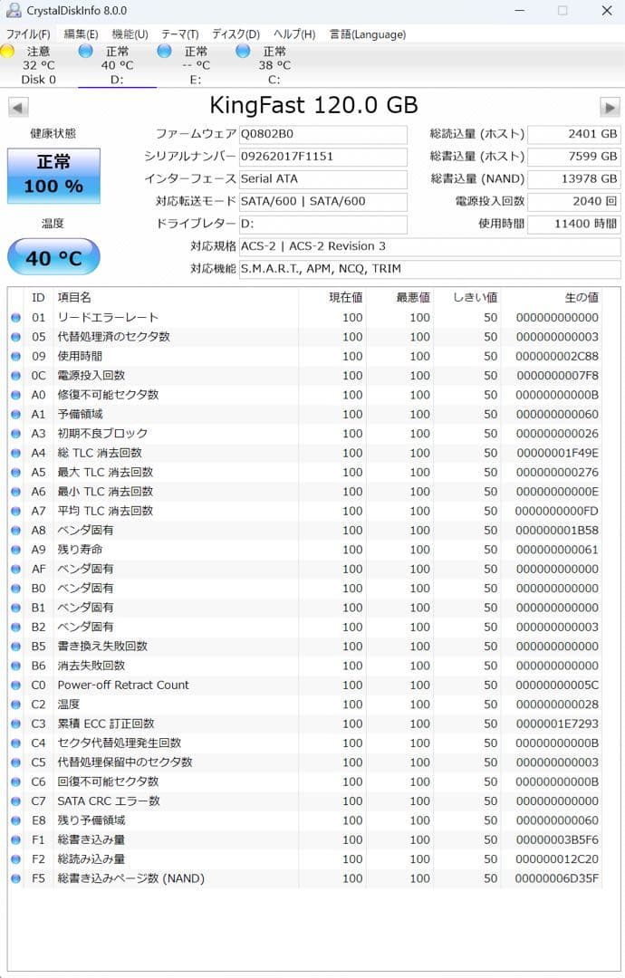Screen dimensions: 625x978
Task: Click status dot of row 0C 電源投入回数
Action: (15, 376)
